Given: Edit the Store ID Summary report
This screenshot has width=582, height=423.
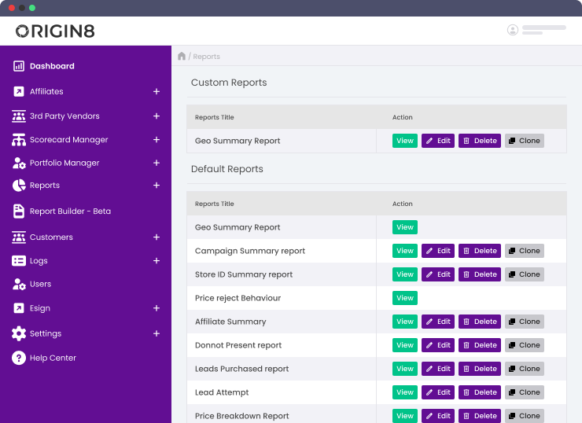Looking at the screenshot, I should [438, 274].
